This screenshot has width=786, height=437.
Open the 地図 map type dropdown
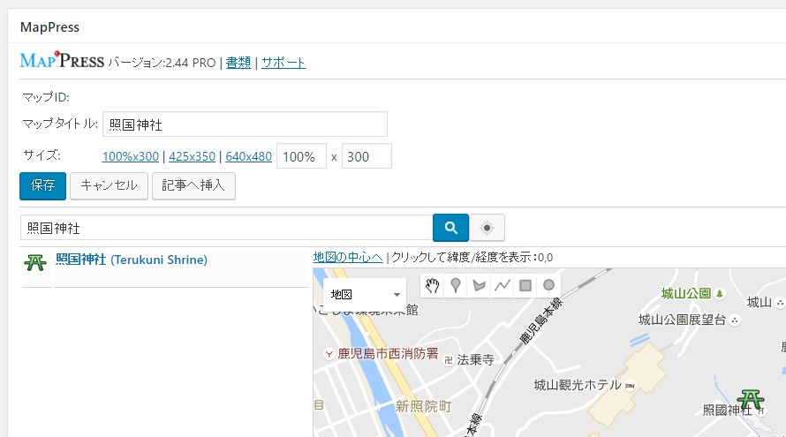pyautogui.click(x=365, y=294)
